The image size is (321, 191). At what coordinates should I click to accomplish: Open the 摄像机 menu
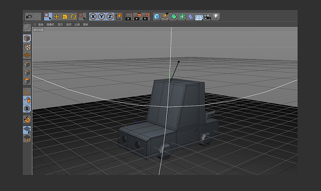click(51, 24)
